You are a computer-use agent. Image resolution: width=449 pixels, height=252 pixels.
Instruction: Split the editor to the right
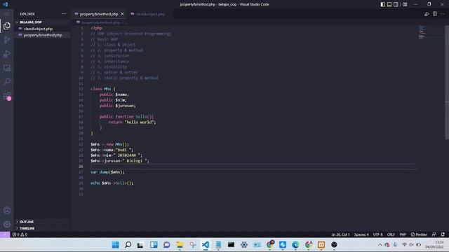(x=435, y=14)
